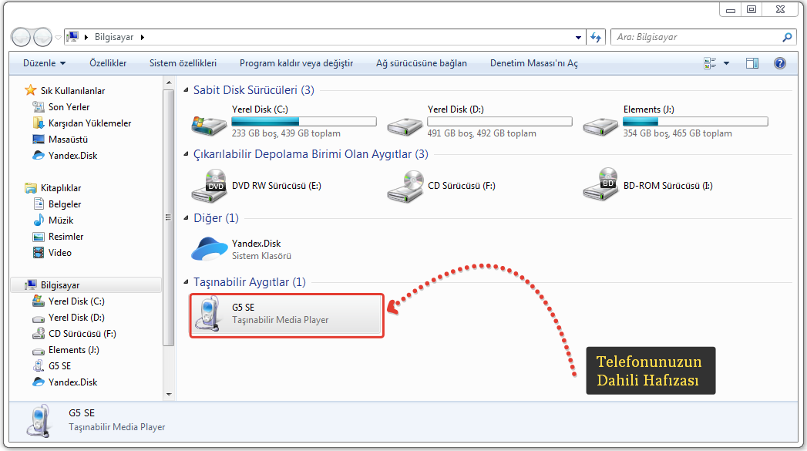Click the refresh button beside address bar
The image size is (807, 451).
595,37
